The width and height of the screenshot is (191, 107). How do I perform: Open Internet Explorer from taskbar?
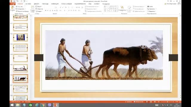point(37,105)
